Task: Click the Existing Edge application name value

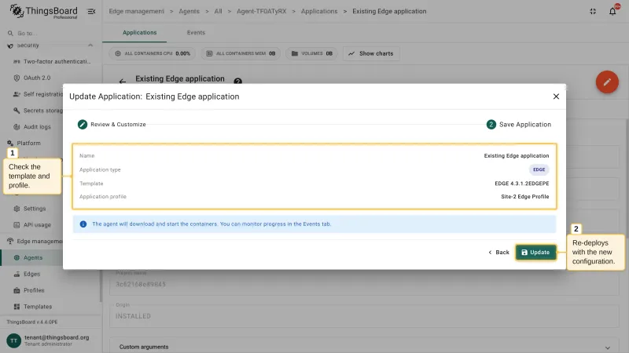Action: [x=517, y=155]
